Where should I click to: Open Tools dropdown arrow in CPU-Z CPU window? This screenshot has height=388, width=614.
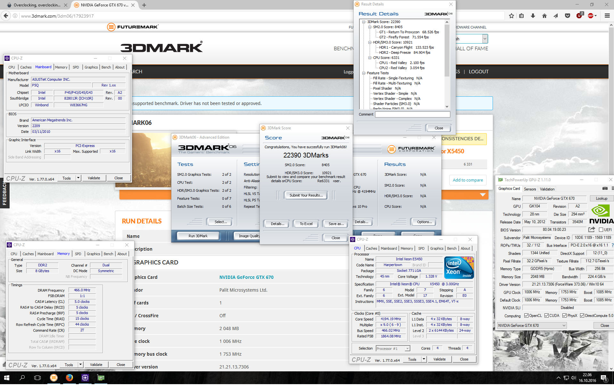coord(424,359)
